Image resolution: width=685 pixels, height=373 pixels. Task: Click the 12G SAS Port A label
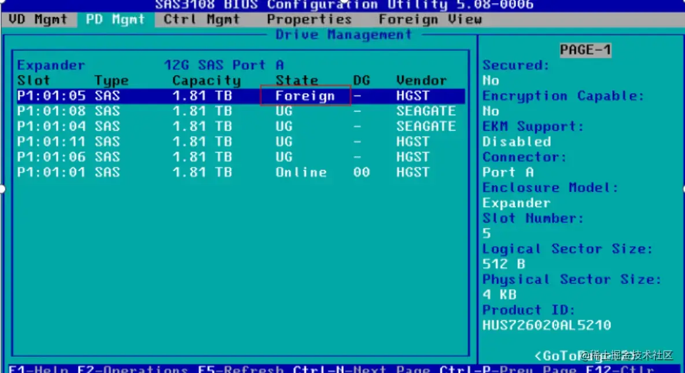coord(224,65)
